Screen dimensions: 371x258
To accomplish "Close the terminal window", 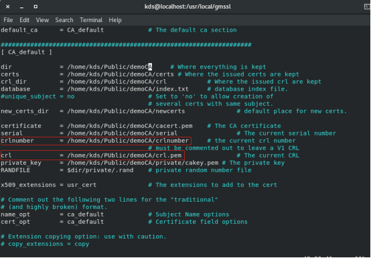I will tap(7, 7).
